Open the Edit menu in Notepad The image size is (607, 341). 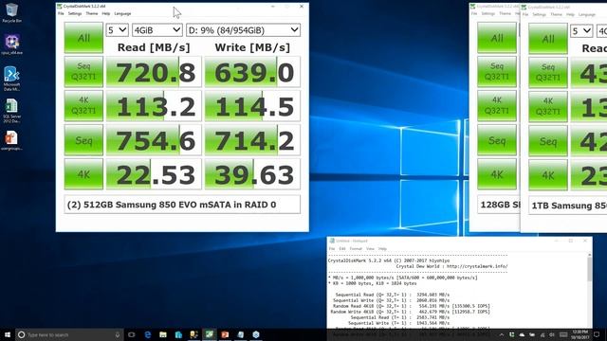tap(342, 248)
